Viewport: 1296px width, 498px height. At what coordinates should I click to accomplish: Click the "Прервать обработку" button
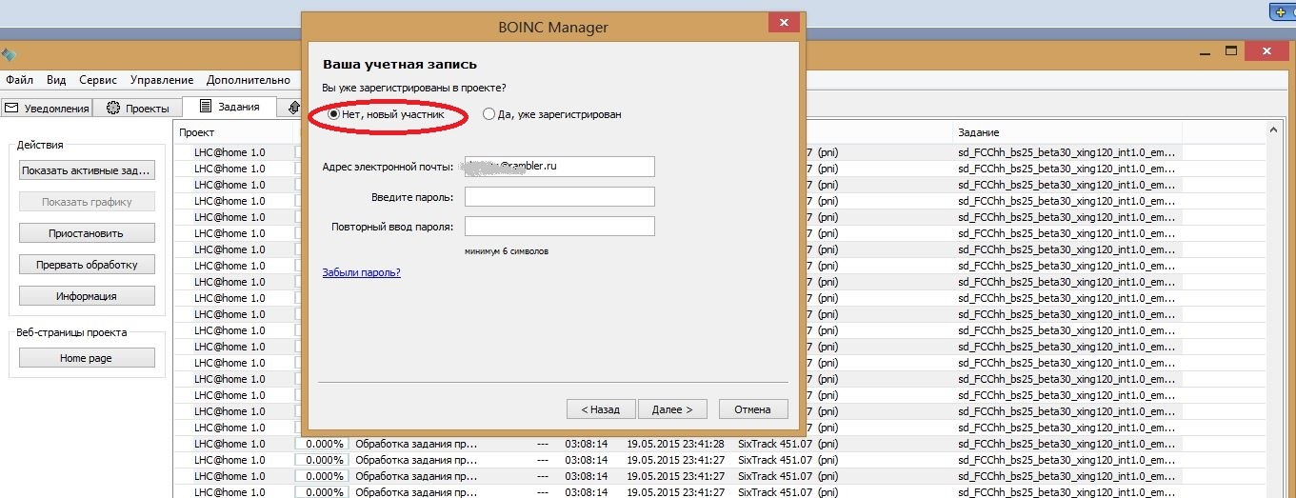(87, 265)
